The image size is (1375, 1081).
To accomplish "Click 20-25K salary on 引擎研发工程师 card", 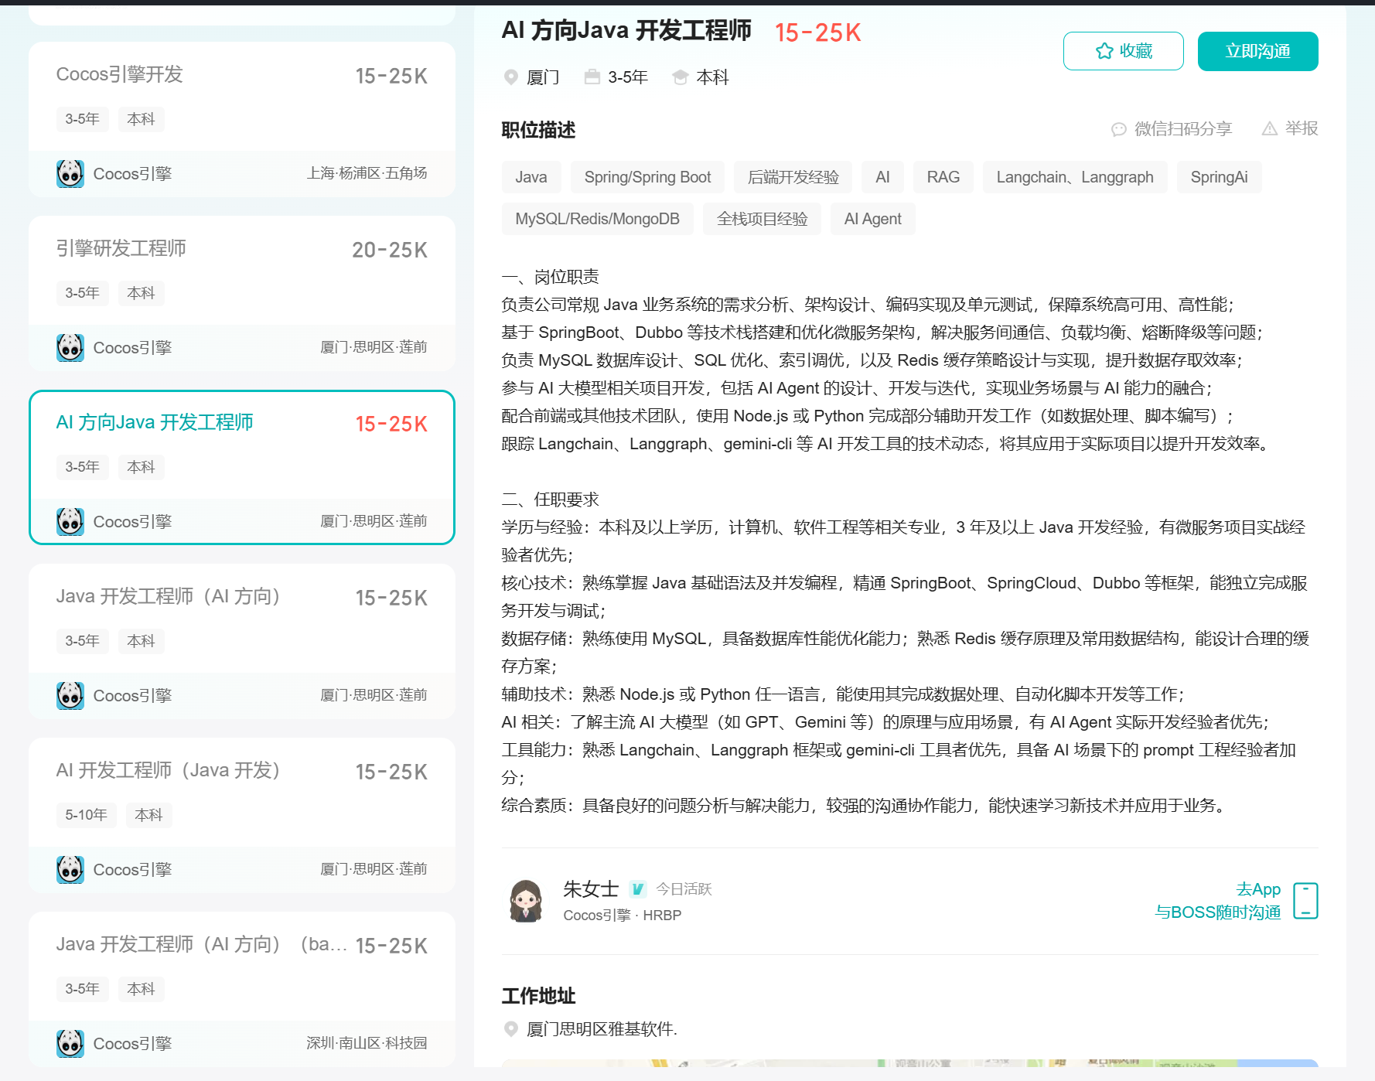I will click(x=390, y=250).
